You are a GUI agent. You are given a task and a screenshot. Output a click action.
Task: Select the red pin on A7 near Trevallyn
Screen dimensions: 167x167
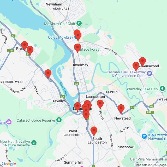tap(48, 74)
